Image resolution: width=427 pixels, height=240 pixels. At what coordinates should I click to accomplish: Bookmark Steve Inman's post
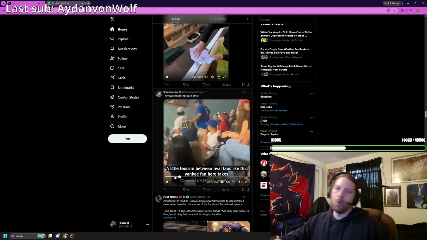click(243, 190)
